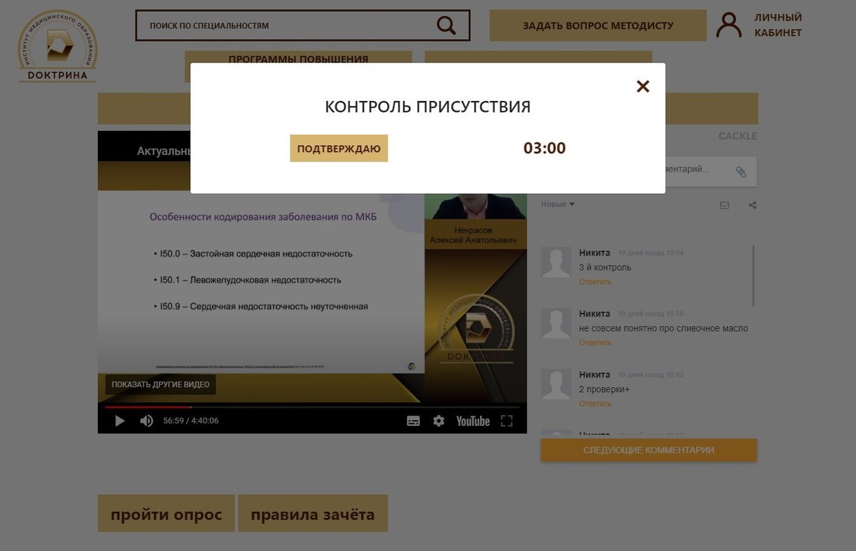Screen dimensions: 856x551
Task: Click the search magnifier icon
Action: click(447, 26)
